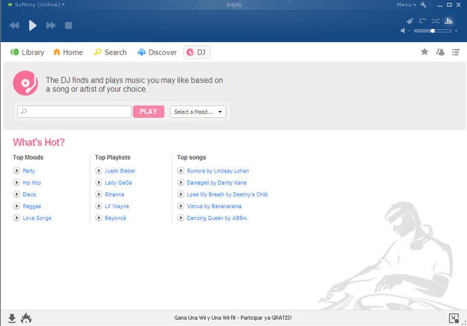Skip to next track with fast-forward button
The width and height of the screenshot is (467, 326).
click(x=51, y=26)
